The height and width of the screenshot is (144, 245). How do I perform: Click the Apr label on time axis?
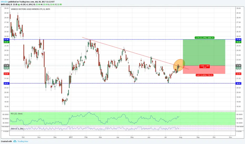pos(118,137)
